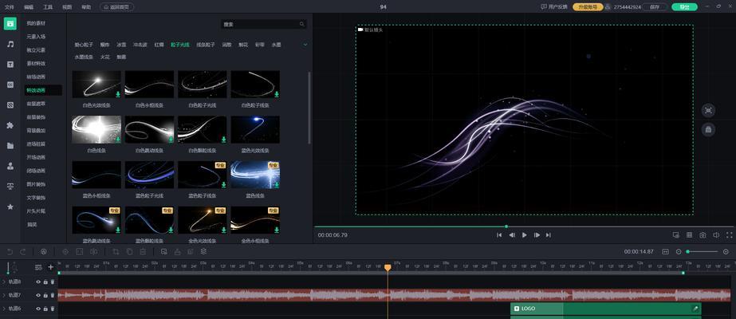Step forward one frame in preview

pyautogui.click(x=537, y=235)
